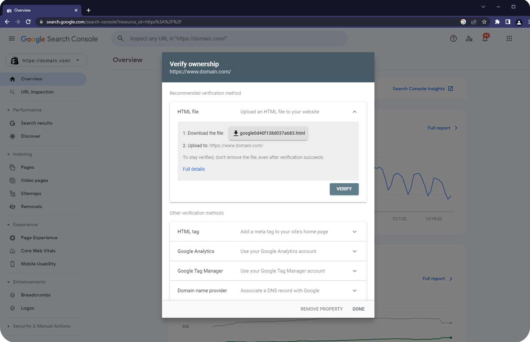Open the Overview sidebar item

[43, 79]
